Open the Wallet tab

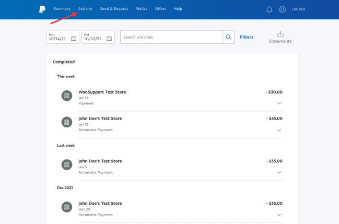point(142,9)
